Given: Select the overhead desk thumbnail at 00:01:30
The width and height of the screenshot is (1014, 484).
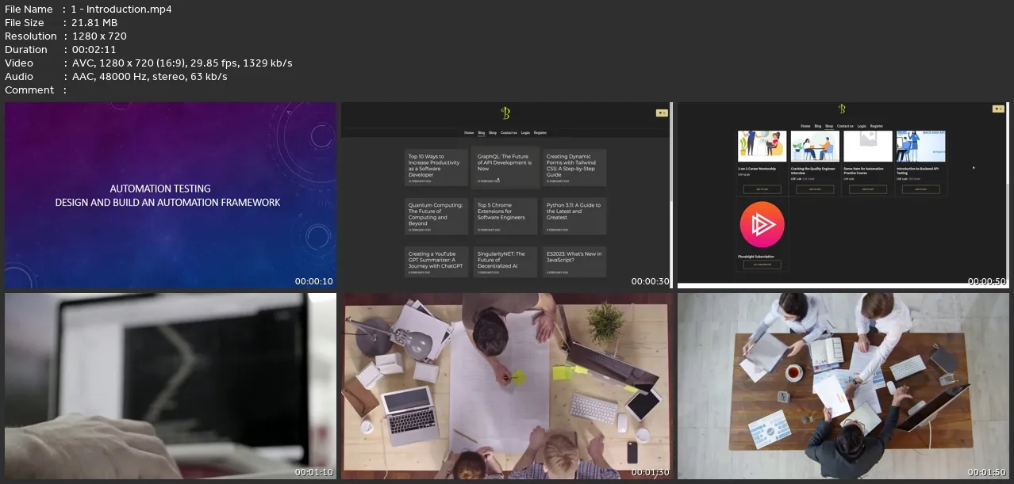Looking at the screenshot, I should (x=507, y=387).
